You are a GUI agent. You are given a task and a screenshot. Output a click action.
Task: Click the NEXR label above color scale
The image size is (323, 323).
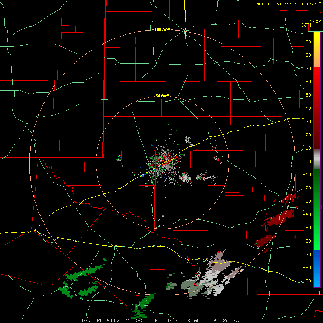point(315,22)
